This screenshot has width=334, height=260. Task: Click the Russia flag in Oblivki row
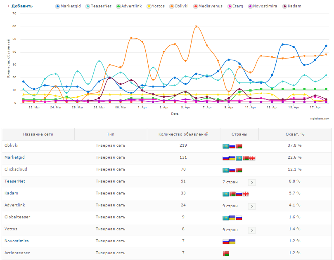(232, 146)
